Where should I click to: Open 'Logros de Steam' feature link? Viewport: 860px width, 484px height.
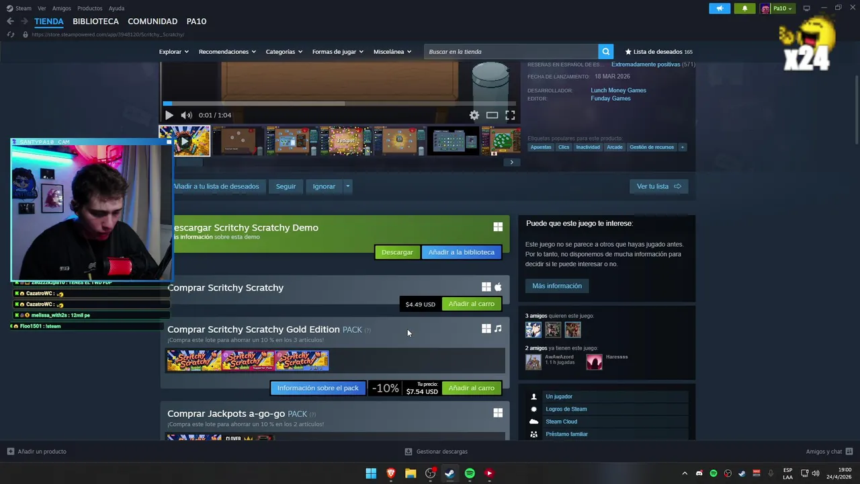coord(566,409)
